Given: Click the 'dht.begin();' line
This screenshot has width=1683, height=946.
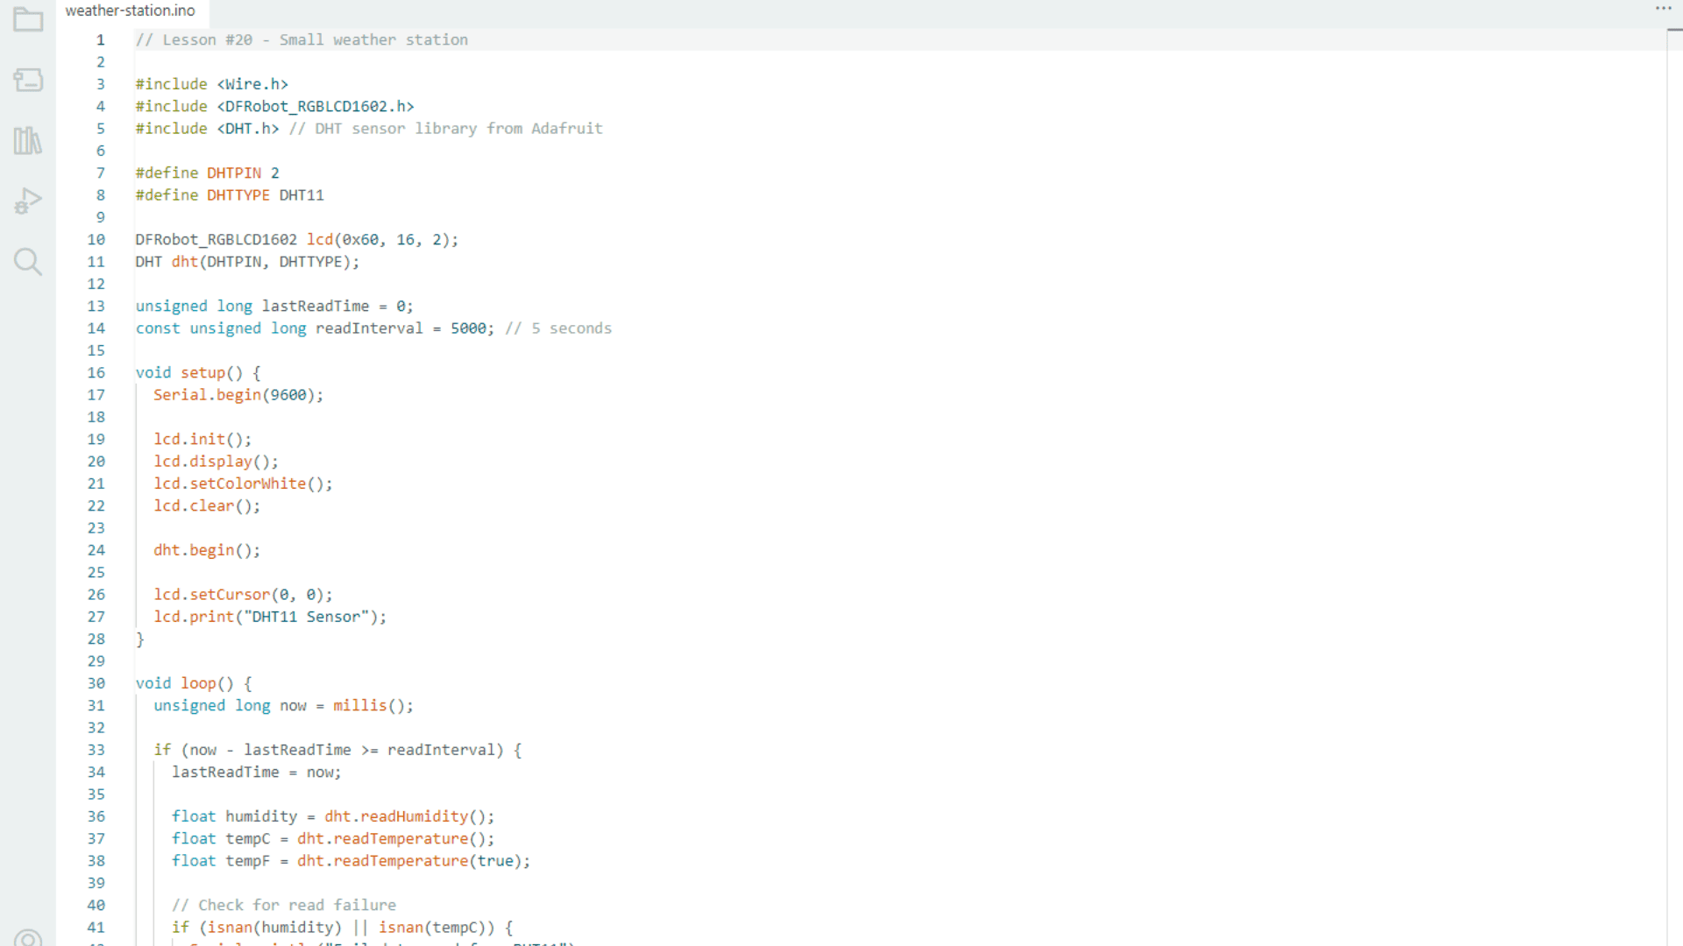Looking at the screenshot, I should [207, 550].
